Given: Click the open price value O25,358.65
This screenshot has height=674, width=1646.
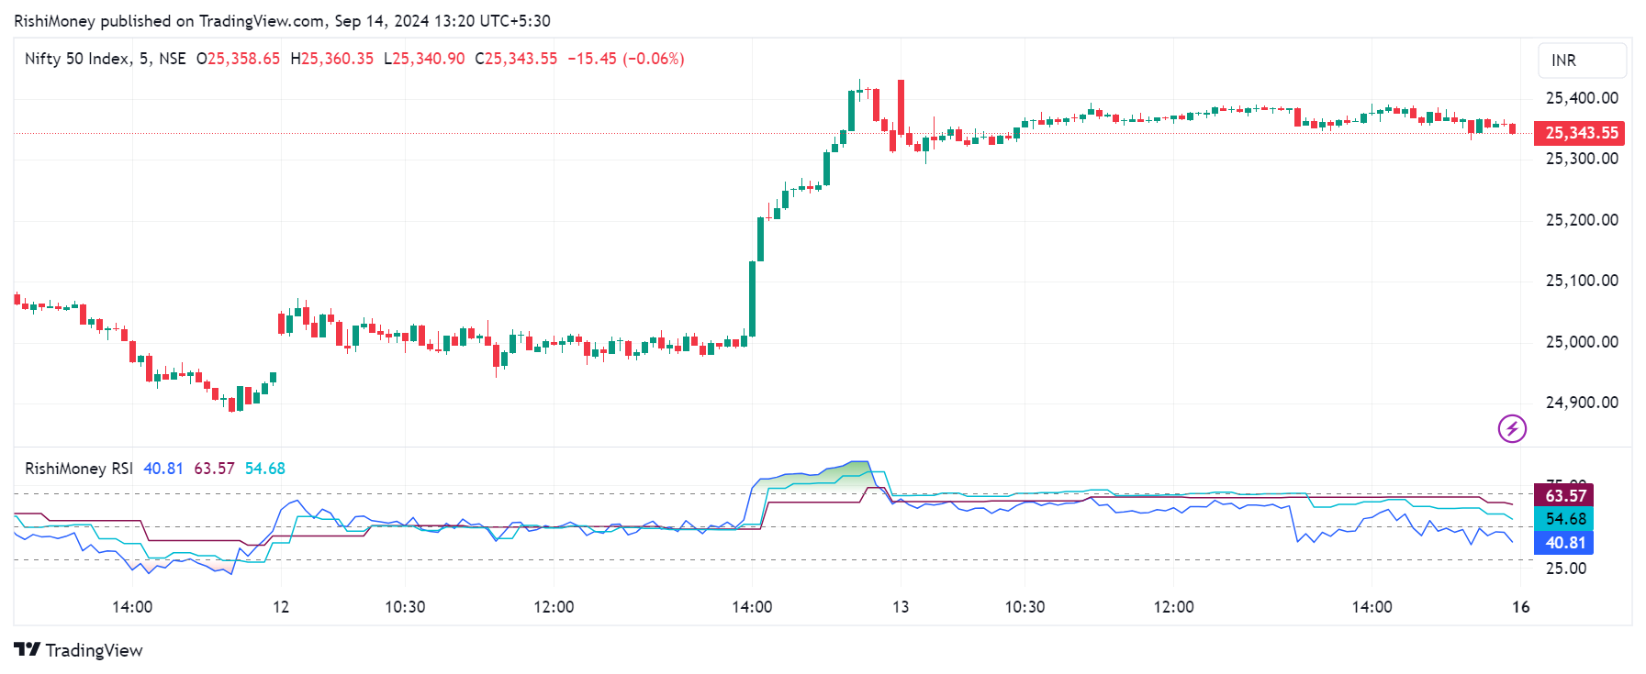Looking at the screenshot, I should click(238, 59).
